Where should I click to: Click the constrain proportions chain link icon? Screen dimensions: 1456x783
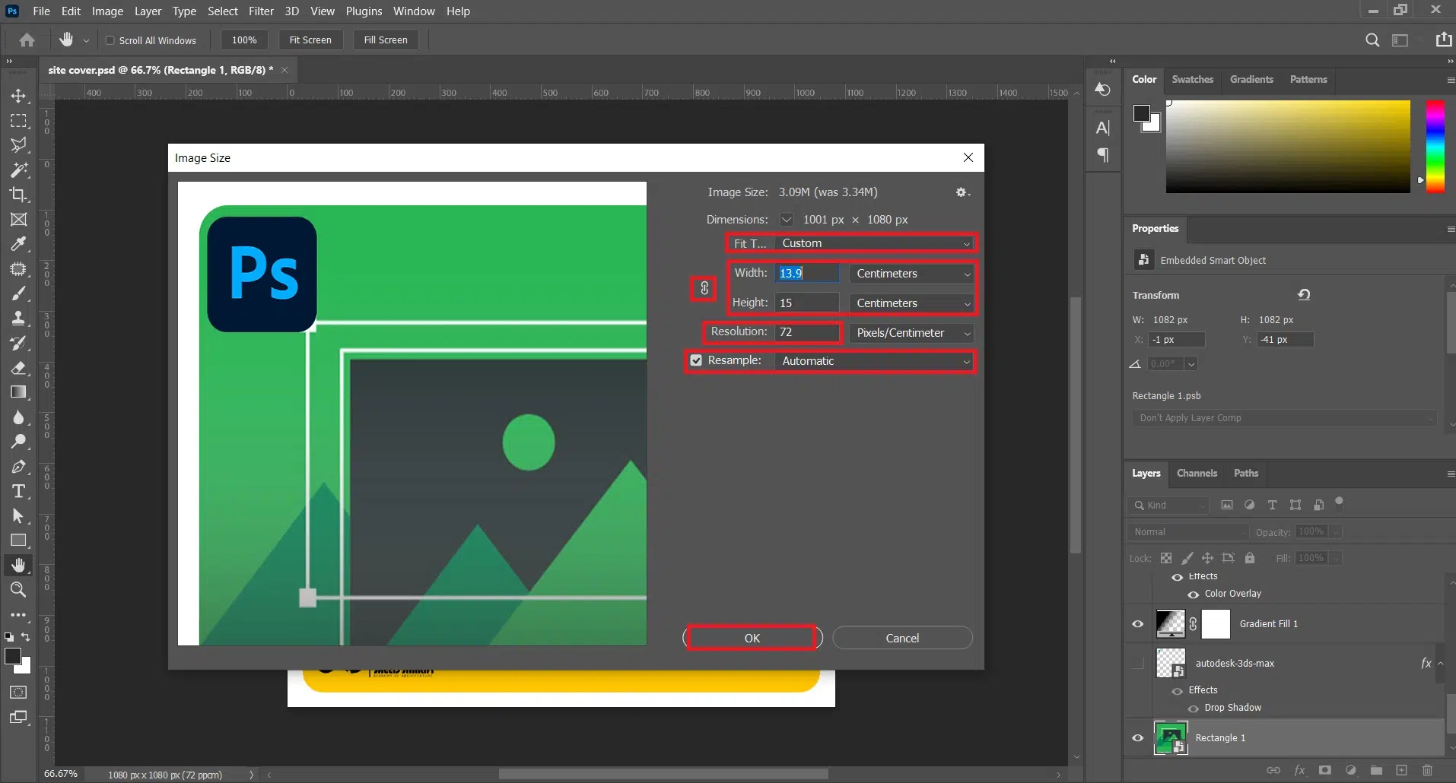coord(704,289)
